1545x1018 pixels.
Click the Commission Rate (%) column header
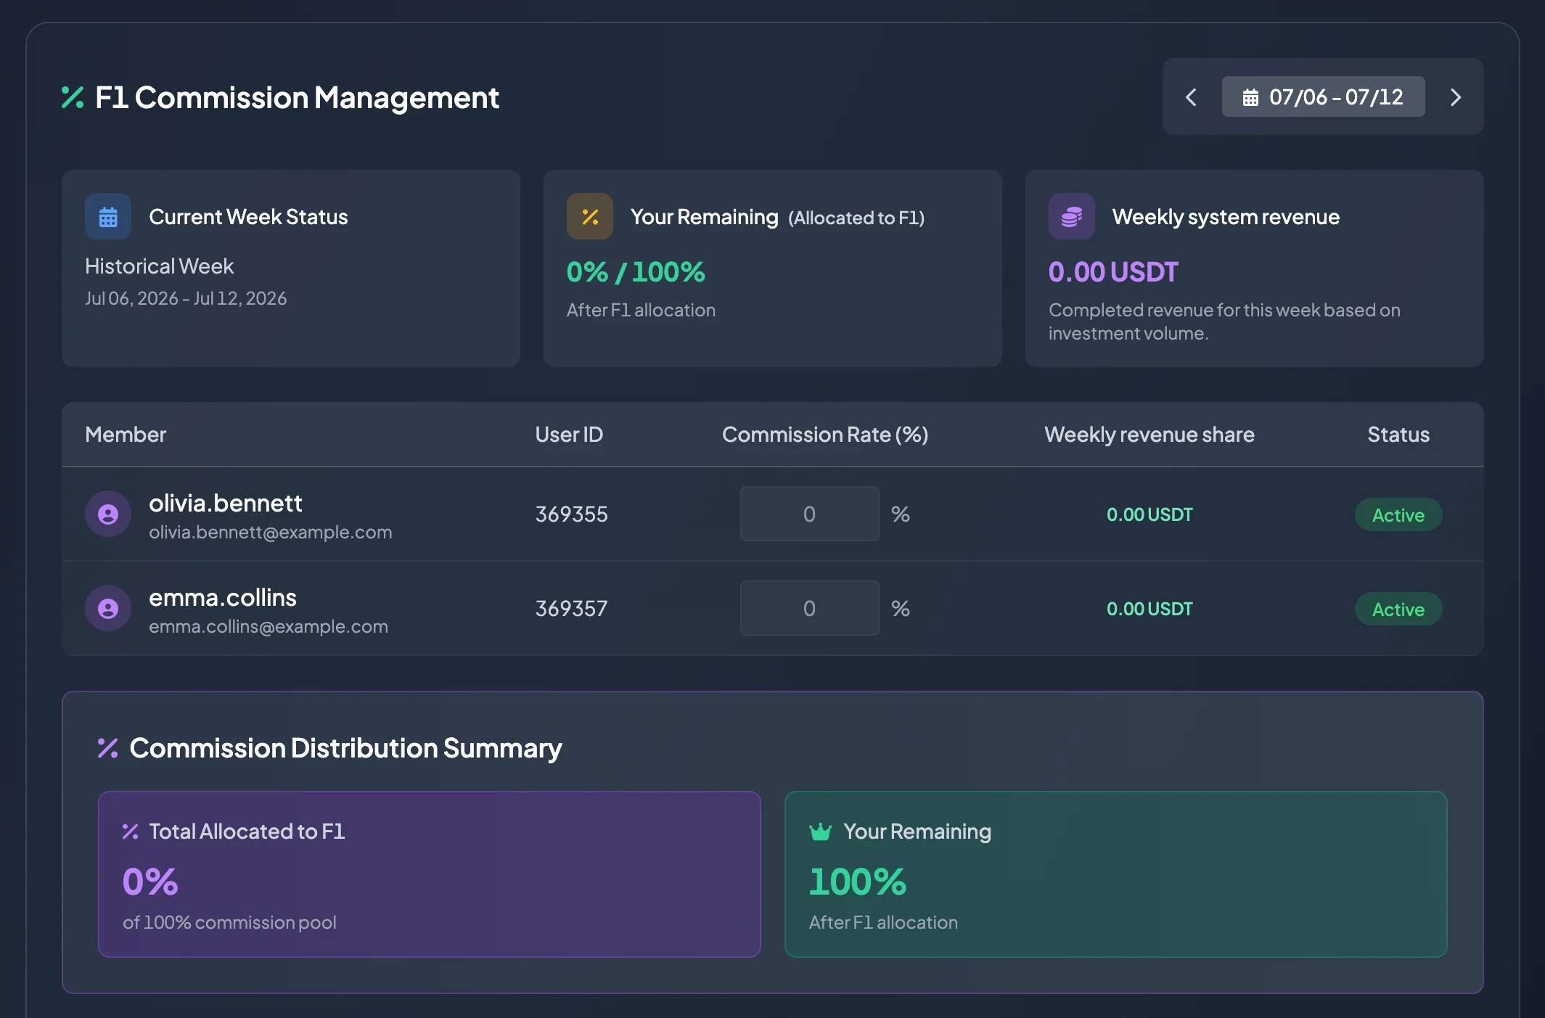(x=825, y=434)
